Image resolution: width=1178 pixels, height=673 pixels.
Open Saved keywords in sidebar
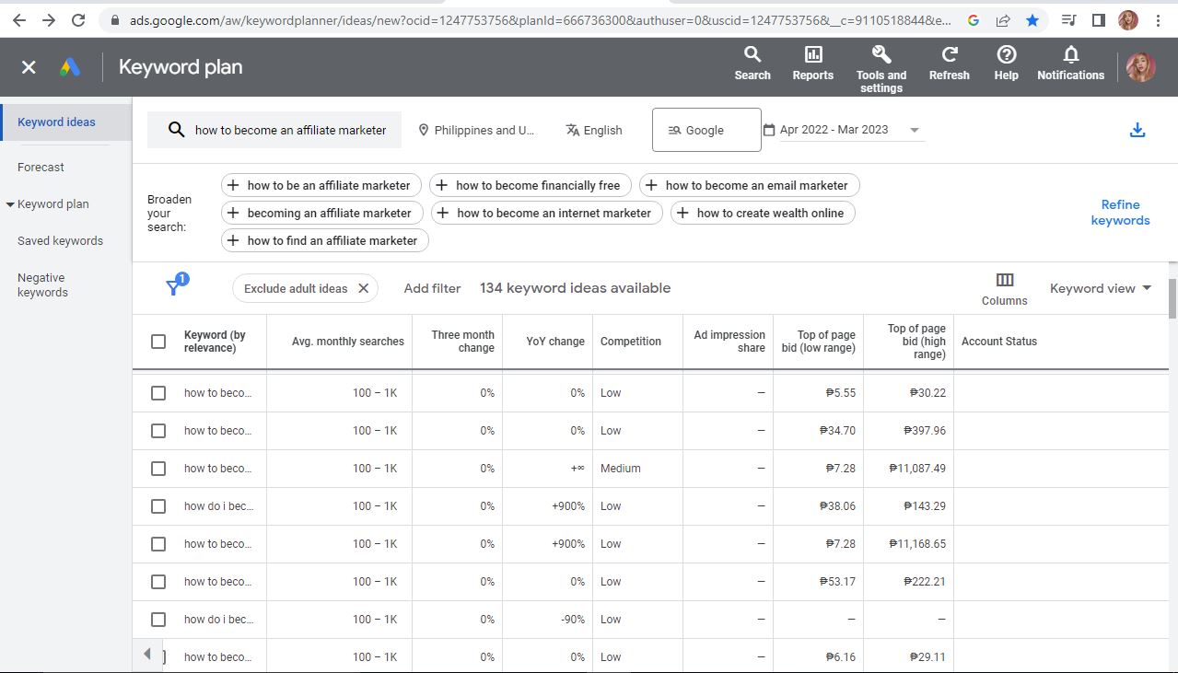point(60,241)
